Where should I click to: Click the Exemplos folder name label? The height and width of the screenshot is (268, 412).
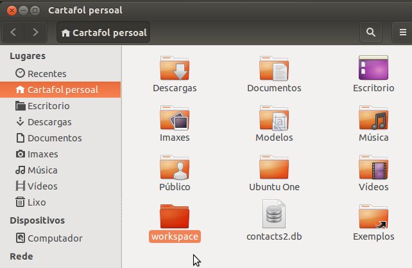(373, 237)
